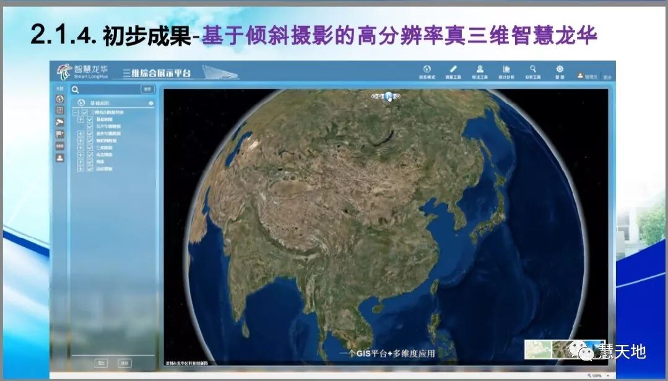Select the user icon in left sidebar
The height and width of the screenshot is (381, 668).
coord(60,158)
